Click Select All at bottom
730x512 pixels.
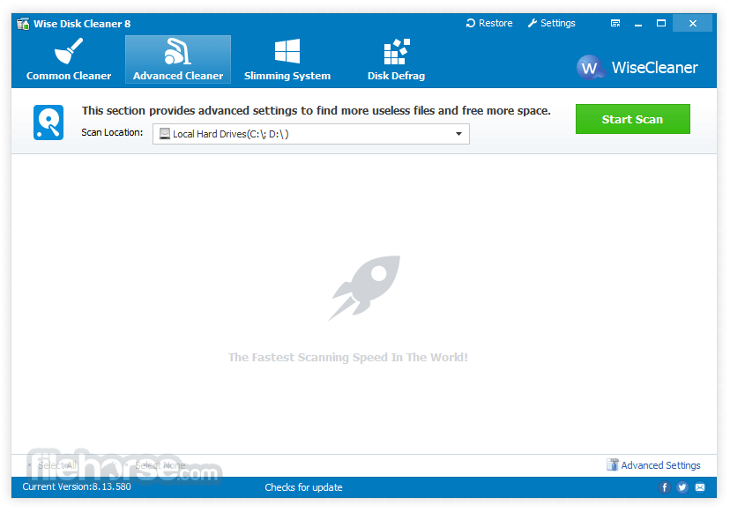click(56, 465)
